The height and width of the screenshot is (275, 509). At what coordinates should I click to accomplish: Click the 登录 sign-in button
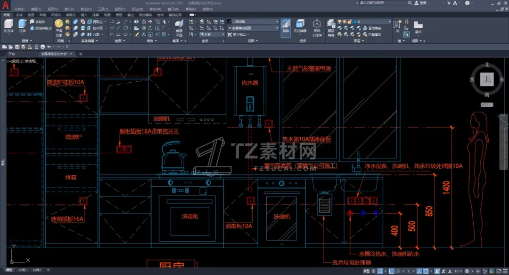tap(421, 3)
